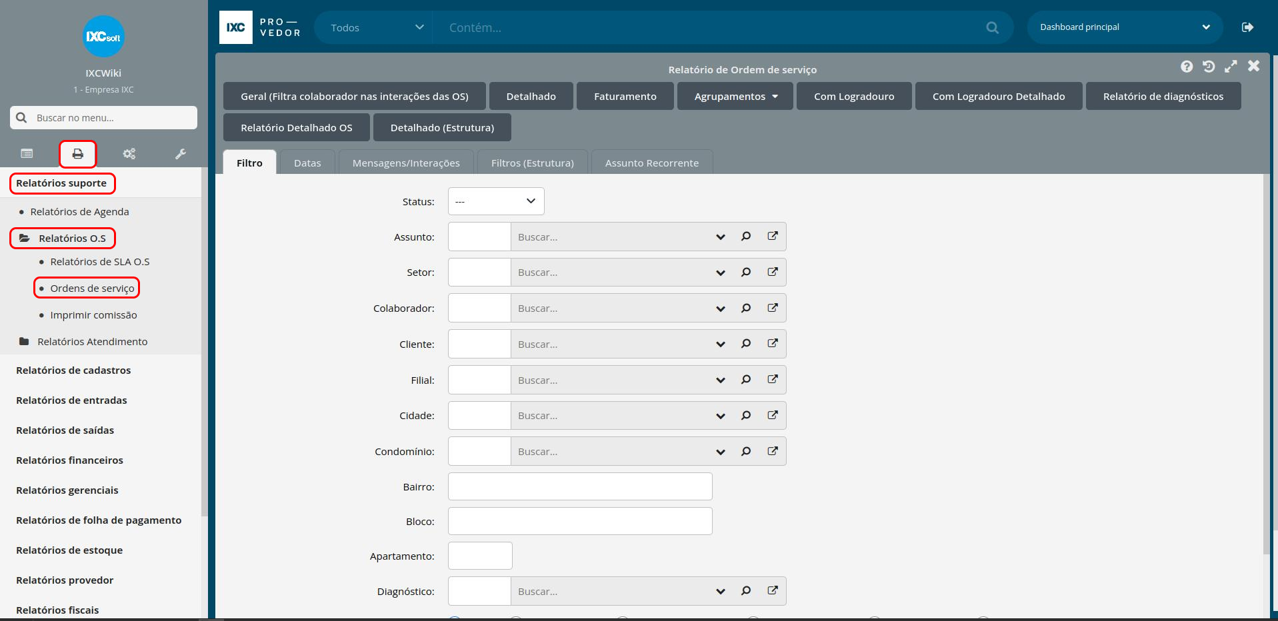Screen dimensions: 1278x621
Task: Switch to the Assunto Recorrente tab
Action: coord(652,163)
